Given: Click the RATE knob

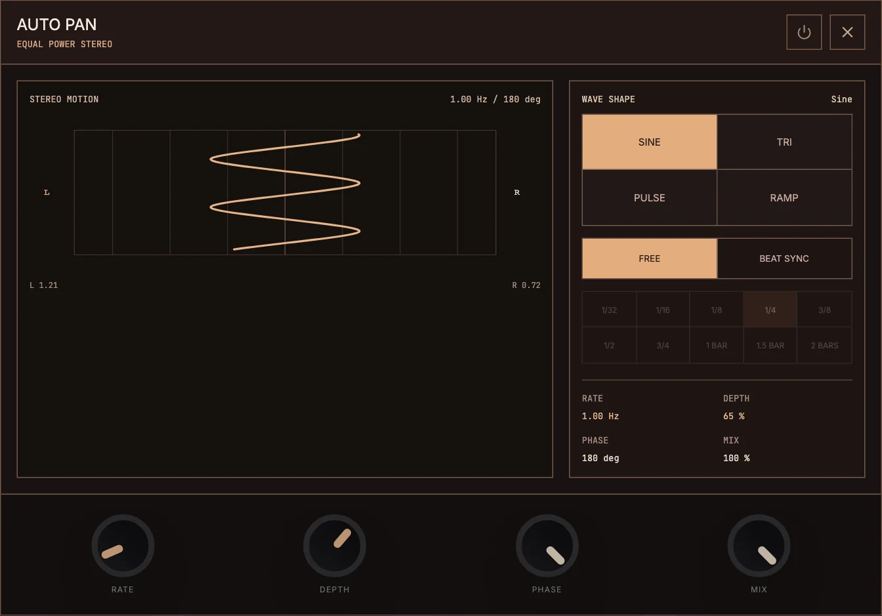Looking at the screenshot, I should (123, 546).
